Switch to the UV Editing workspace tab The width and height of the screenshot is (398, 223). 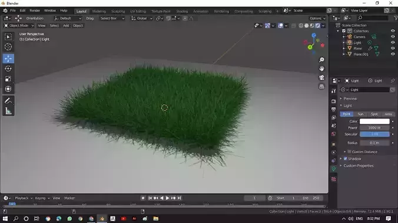pos(138,11)
